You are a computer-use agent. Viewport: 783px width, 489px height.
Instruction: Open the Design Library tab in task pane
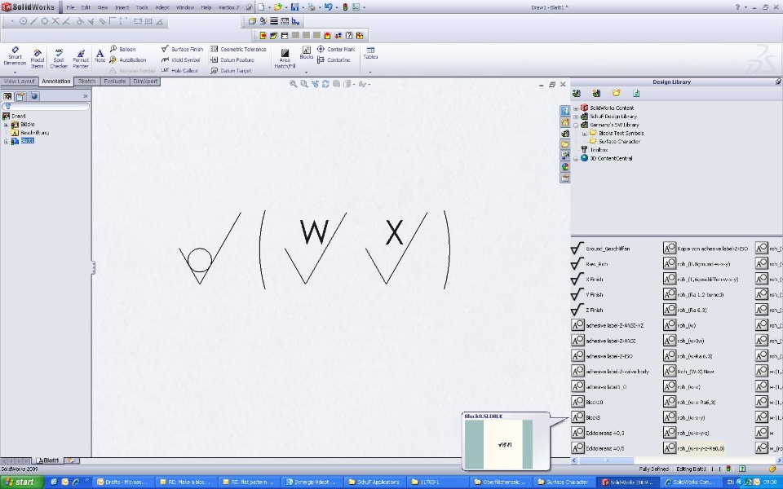click(564, 133)
